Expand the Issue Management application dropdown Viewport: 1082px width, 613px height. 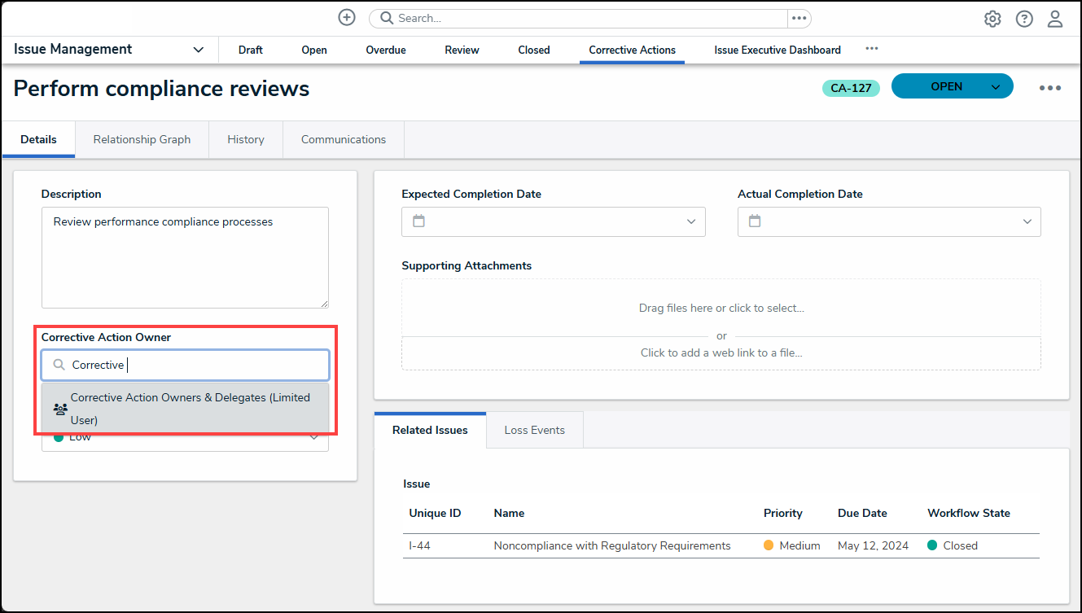[198, 50]
